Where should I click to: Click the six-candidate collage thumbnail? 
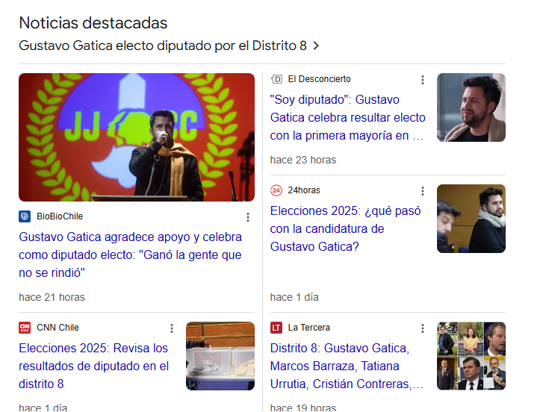471,356
